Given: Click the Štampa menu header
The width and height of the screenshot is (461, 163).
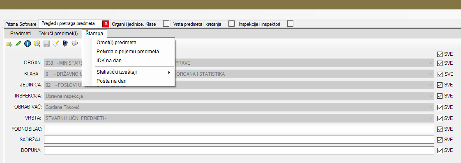Looking at the screenshot, I should click(95, 34).
